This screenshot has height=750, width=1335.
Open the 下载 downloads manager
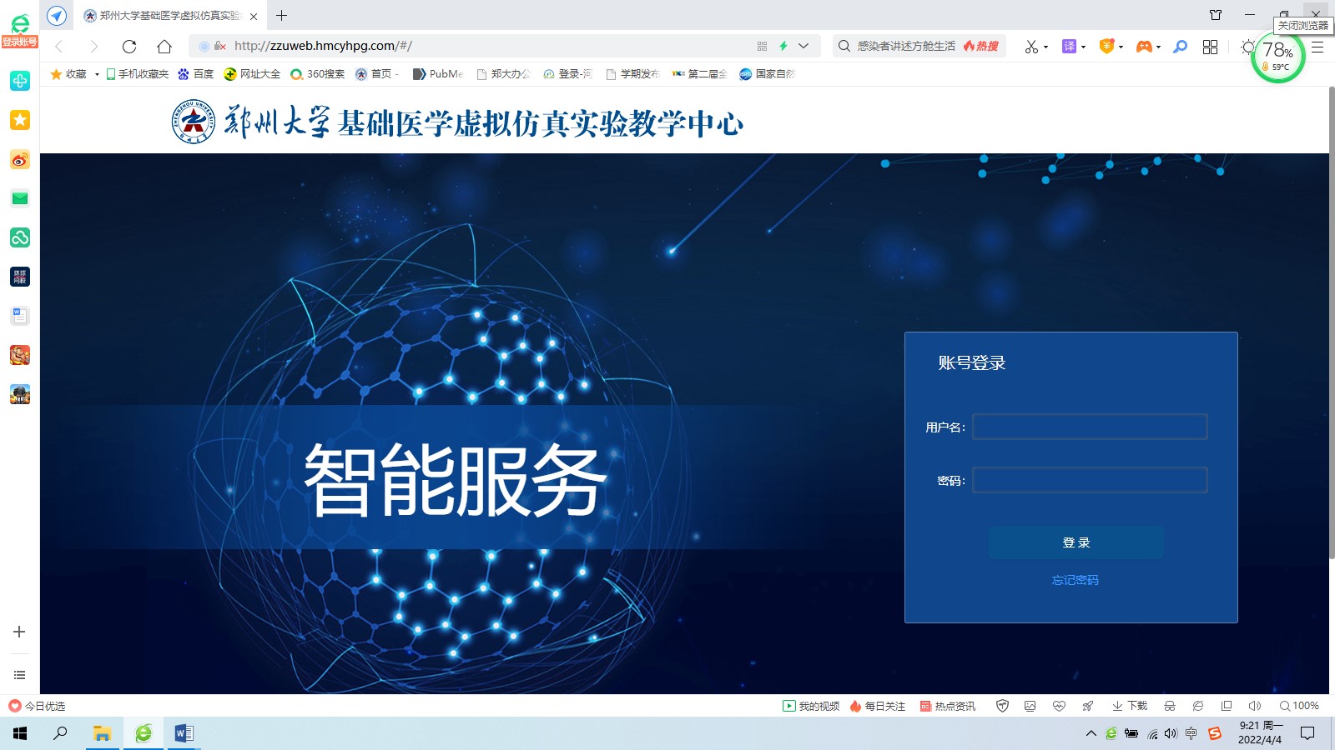(1130, 706)
